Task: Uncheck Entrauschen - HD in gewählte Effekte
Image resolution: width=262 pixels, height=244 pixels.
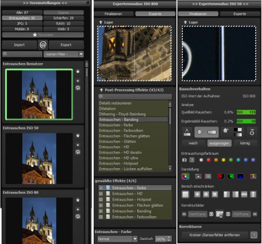Action: pyautogui.click(x=101, y=194)
